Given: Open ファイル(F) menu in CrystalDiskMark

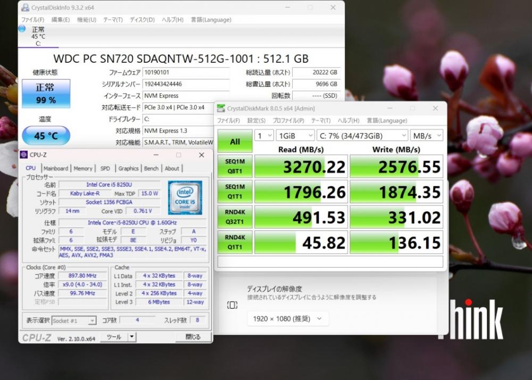Looking at the screenshot, I should click(228, 120).
